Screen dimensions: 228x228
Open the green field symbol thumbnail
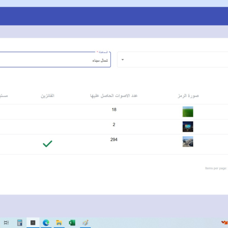click(188, 112)
